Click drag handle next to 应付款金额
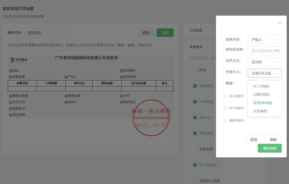The height and width of the screenshot is (184, 289). tap(219, 165)
